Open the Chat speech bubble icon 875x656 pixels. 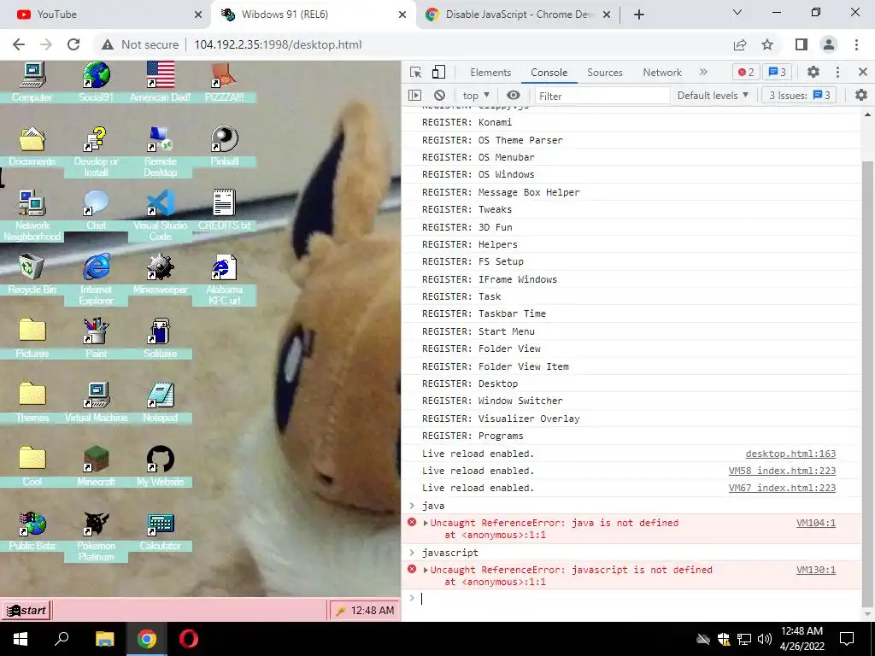pyautogui.click(x=96, y=203)
